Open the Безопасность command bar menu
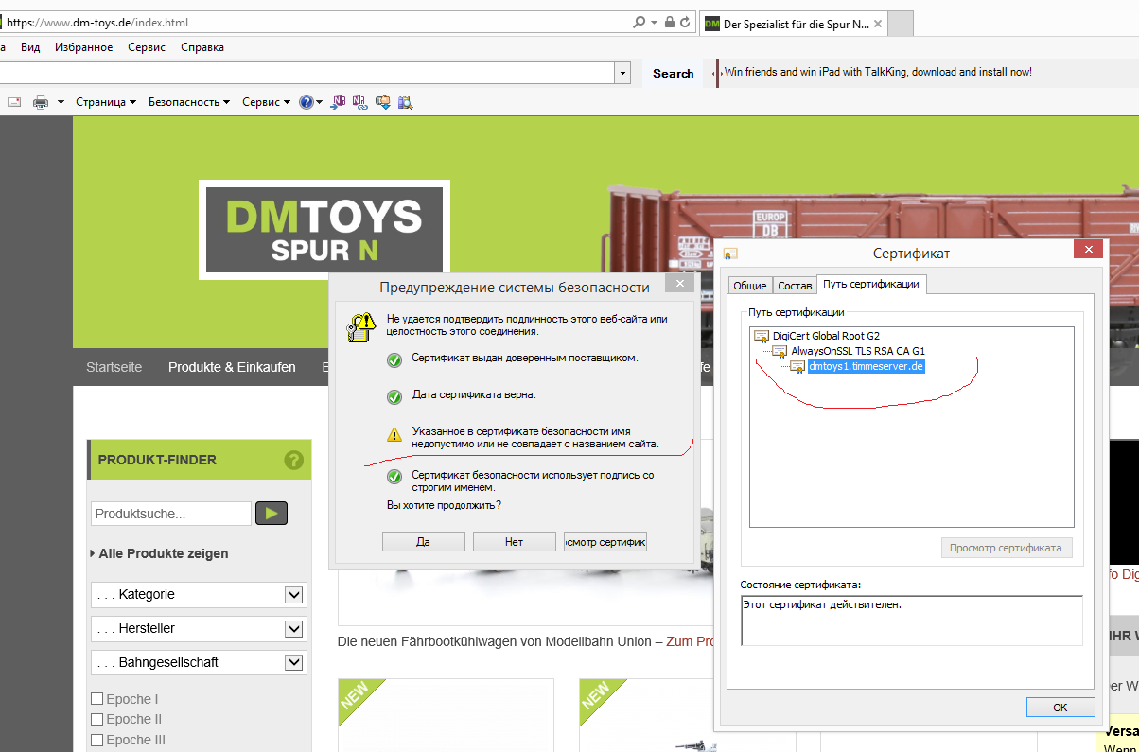Screen dimensions: 1139x752 click(x=189, y=101)
